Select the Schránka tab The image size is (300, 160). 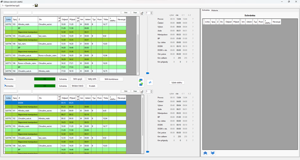pos(205,10)
